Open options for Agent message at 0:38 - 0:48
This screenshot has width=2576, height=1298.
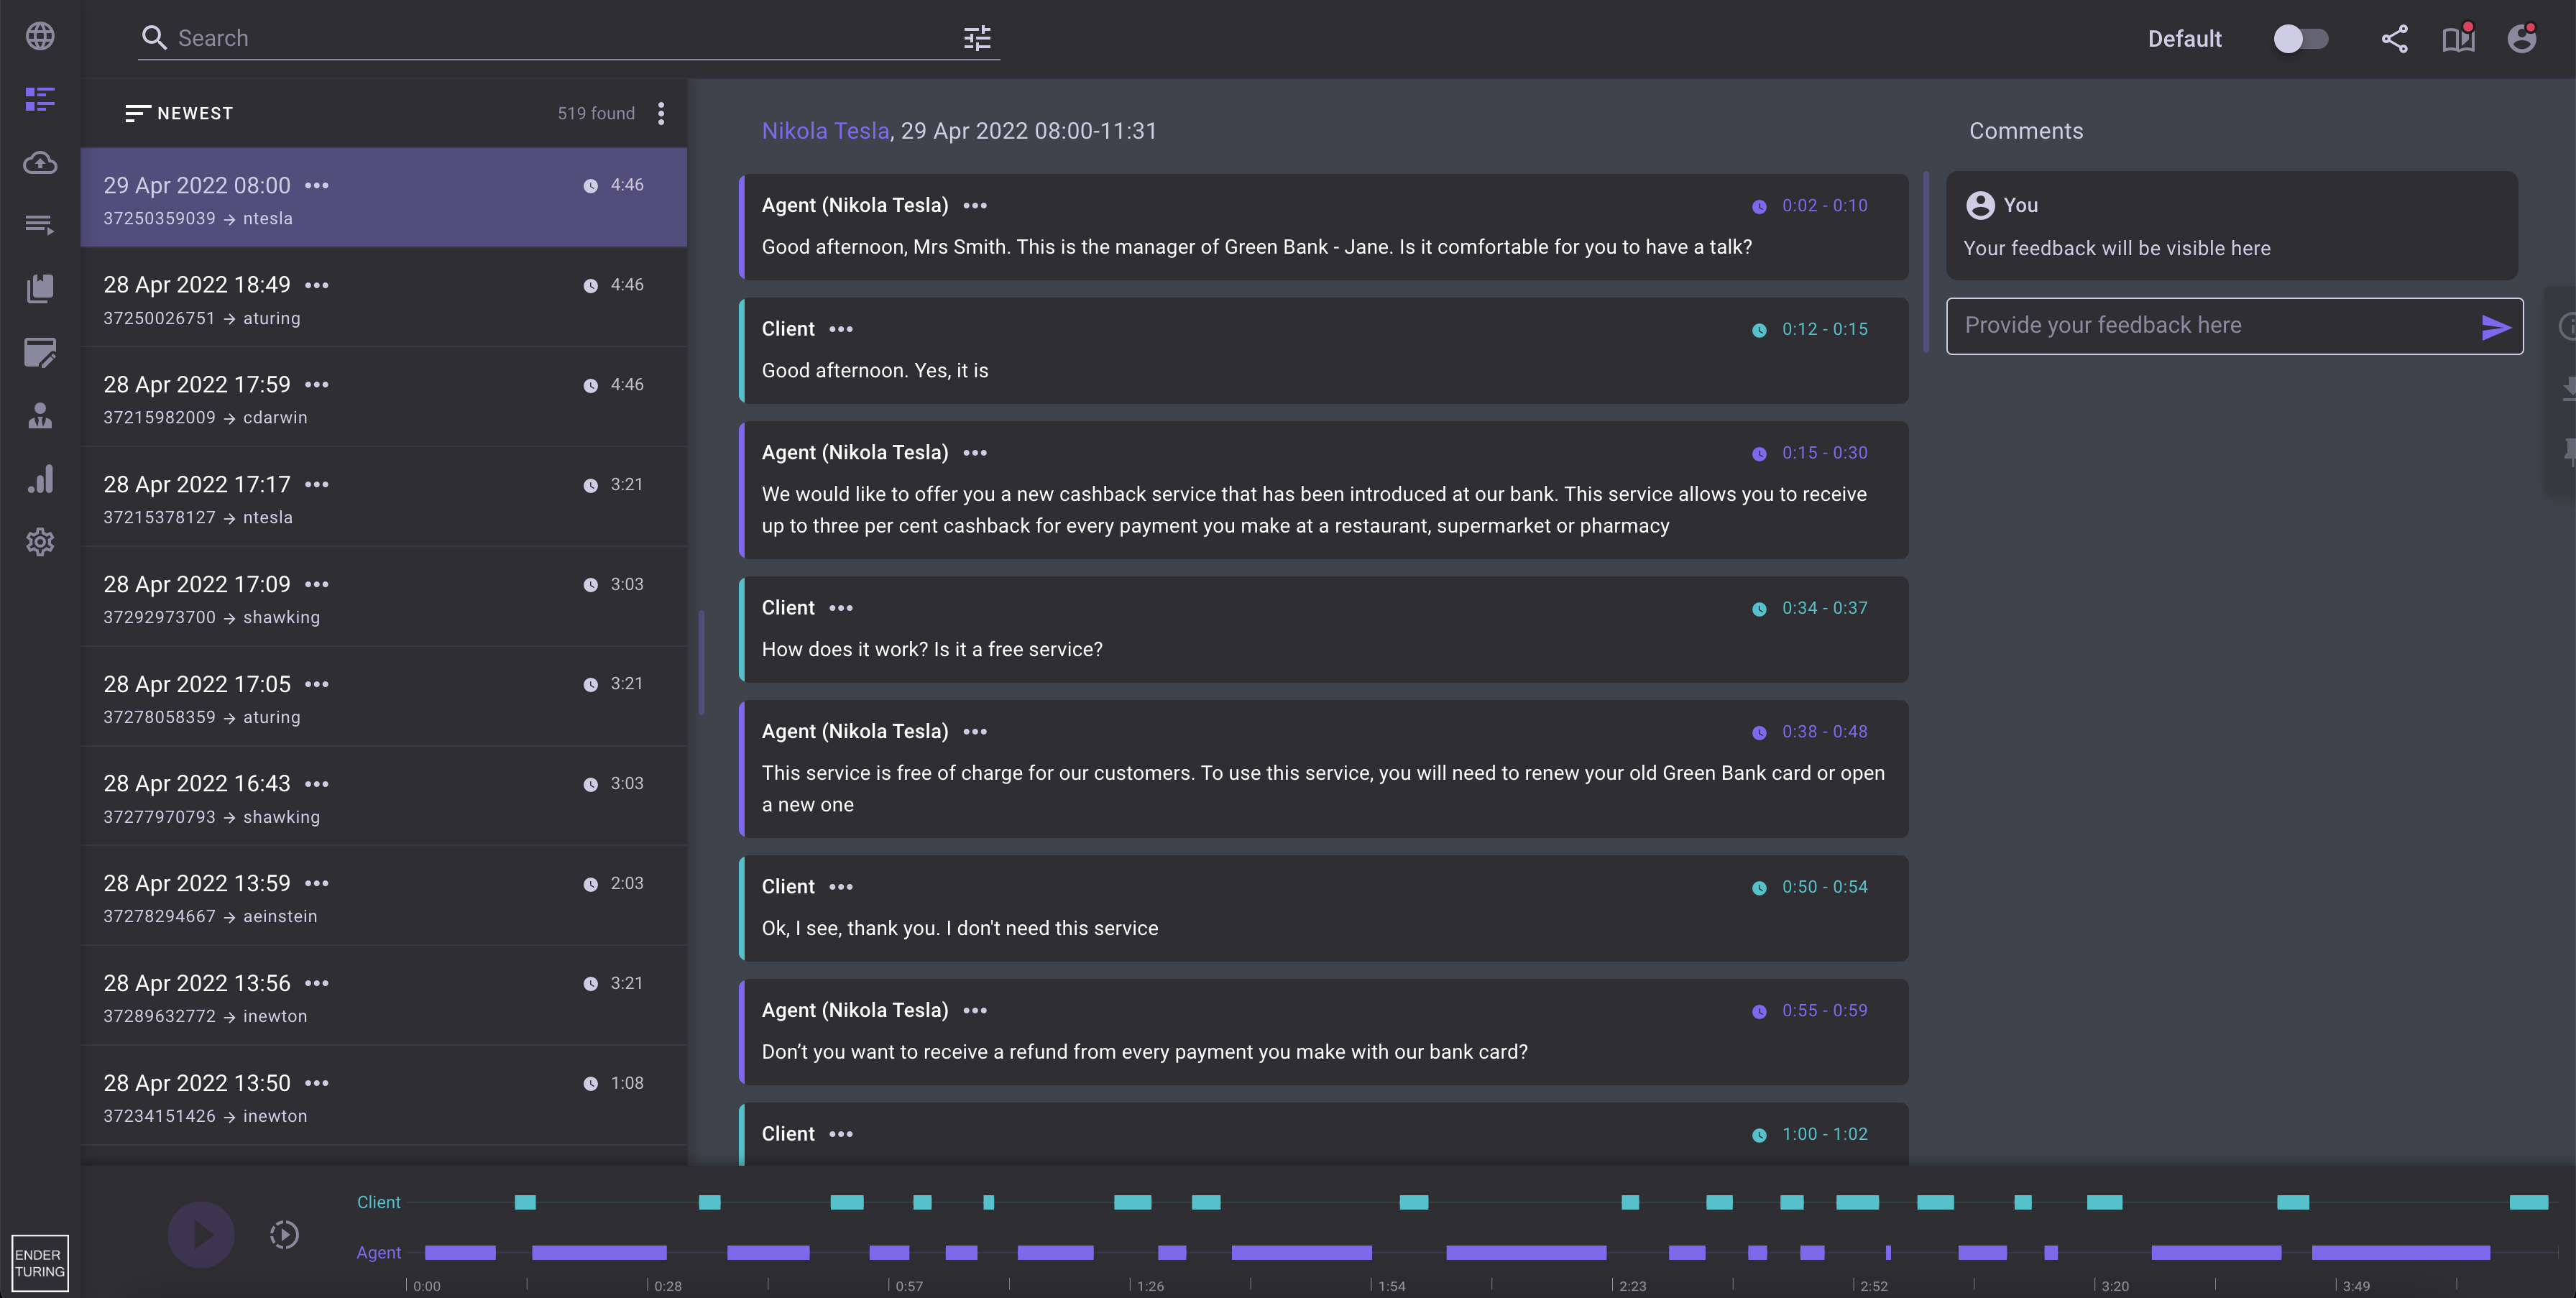pyautogui.click(x=975, y=732)
